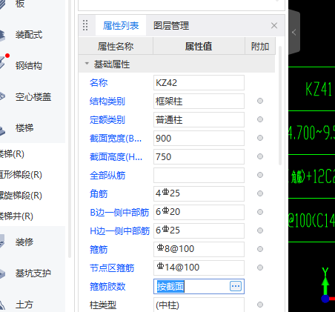The height and width of the screenshot is (312, 335).
Task: Click the 结构类别 value 框架柱
Action: tap(199, 102)
